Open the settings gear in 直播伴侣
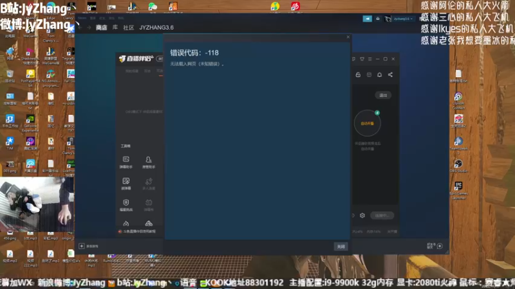 click(x=362, y=216)
